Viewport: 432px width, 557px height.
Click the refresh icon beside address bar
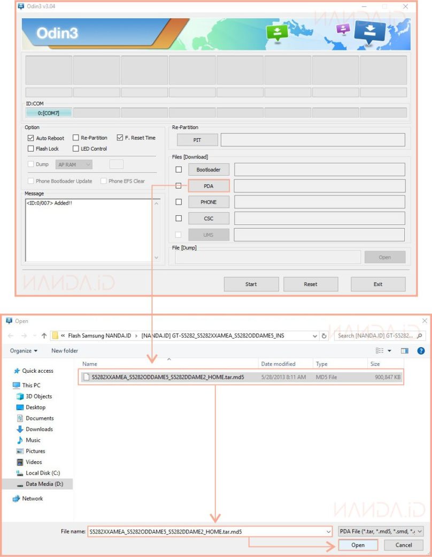click(324, 336)
